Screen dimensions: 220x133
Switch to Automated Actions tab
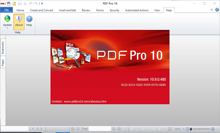pyautogui.click(x=137, y=10)
